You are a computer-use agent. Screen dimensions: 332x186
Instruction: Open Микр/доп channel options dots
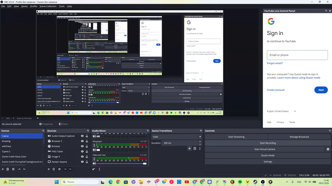[x=94, y=145]
